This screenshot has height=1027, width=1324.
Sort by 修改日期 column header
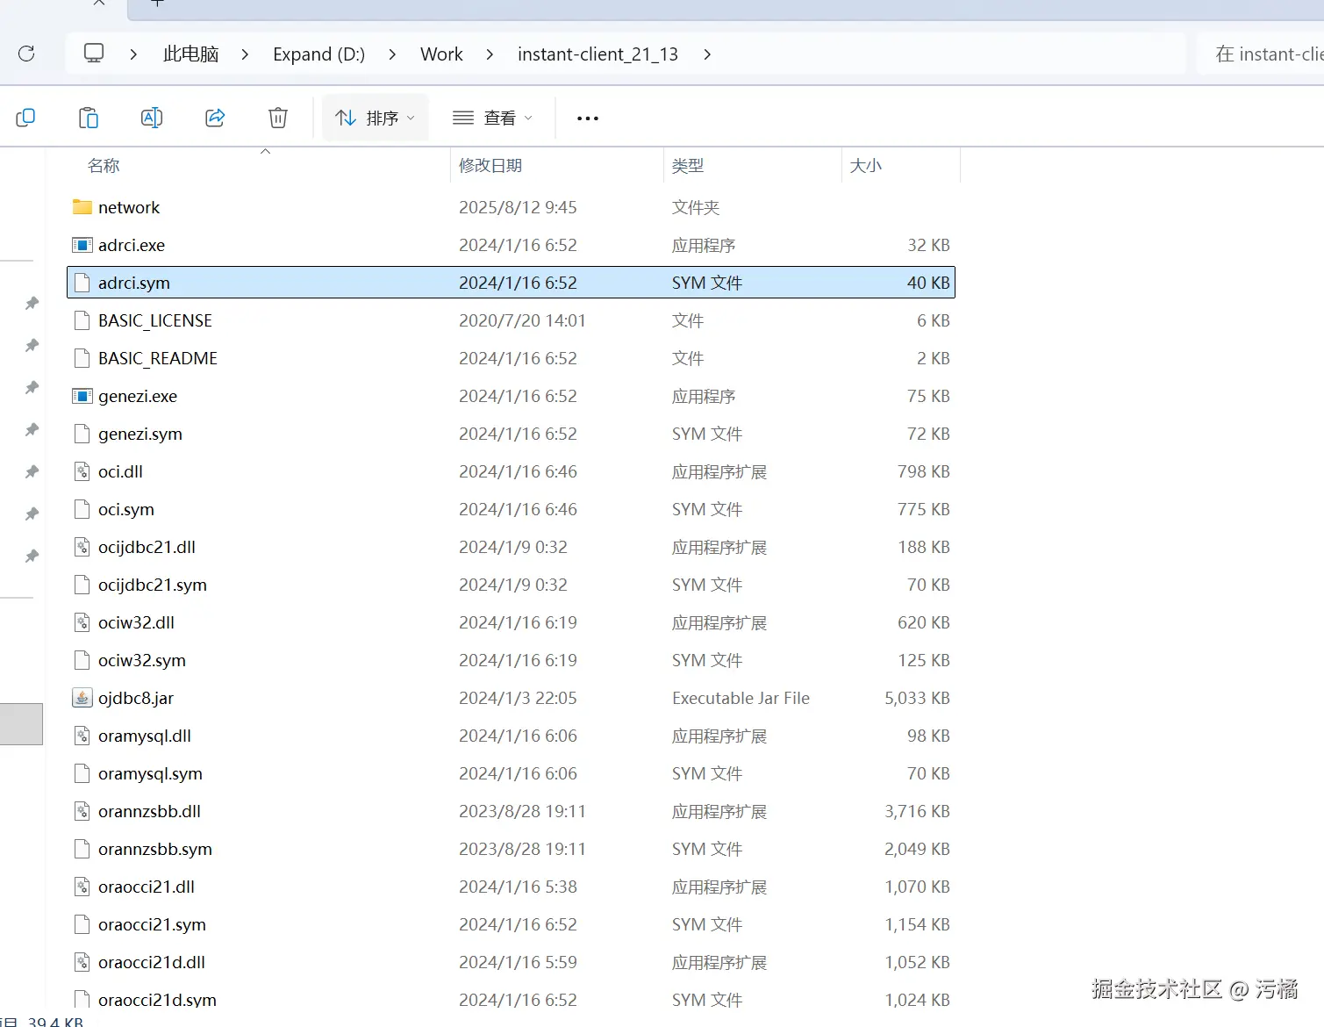[490, 165]
